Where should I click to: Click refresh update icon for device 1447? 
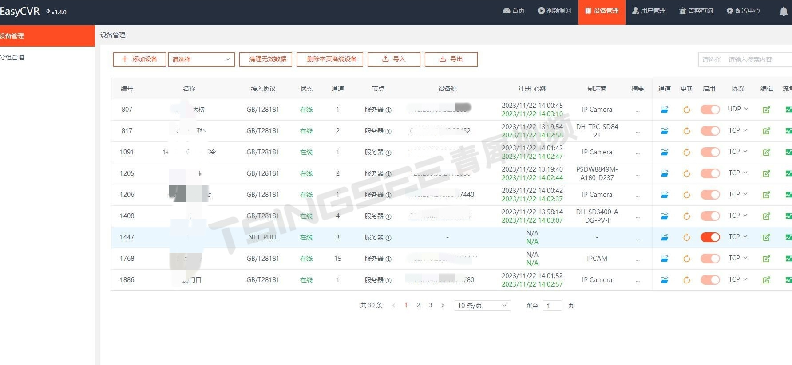686,237
